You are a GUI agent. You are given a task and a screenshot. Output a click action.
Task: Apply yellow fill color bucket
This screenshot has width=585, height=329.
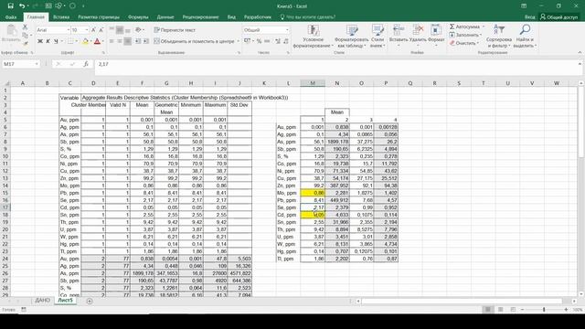(x=85, y=41)
